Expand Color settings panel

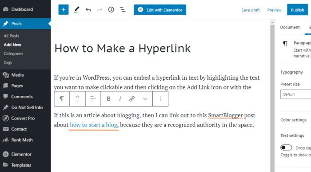[x=293, y=120]
